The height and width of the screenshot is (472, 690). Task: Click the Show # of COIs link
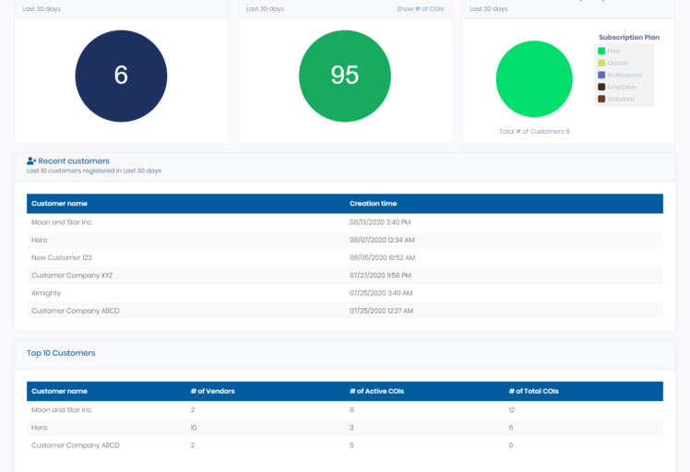(421, 9)
